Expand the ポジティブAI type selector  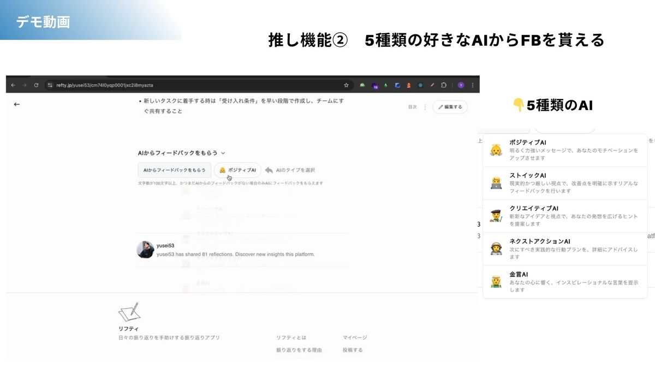[238, 170]
